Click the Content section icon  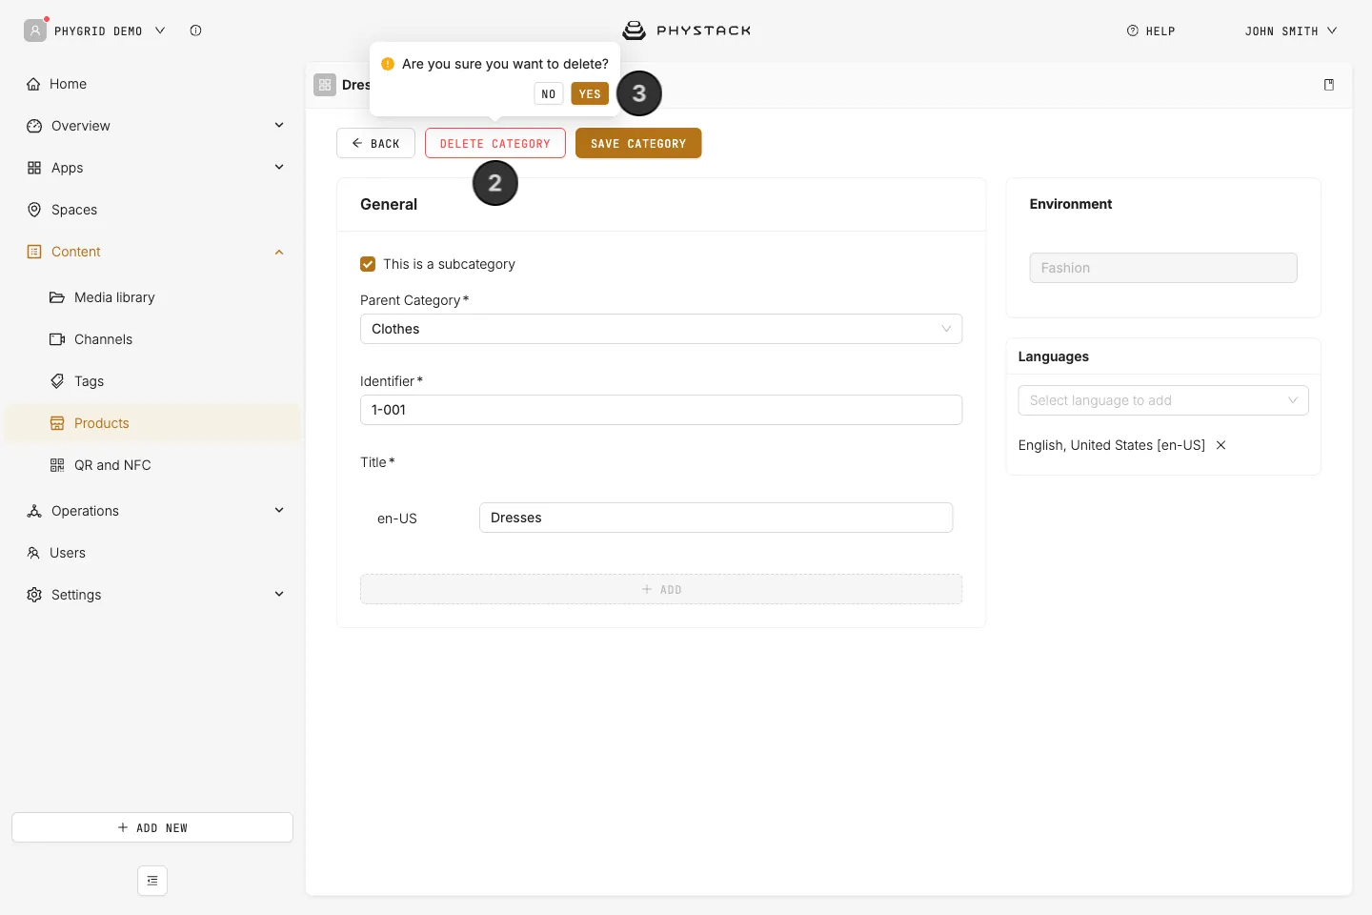click(34, 252)
